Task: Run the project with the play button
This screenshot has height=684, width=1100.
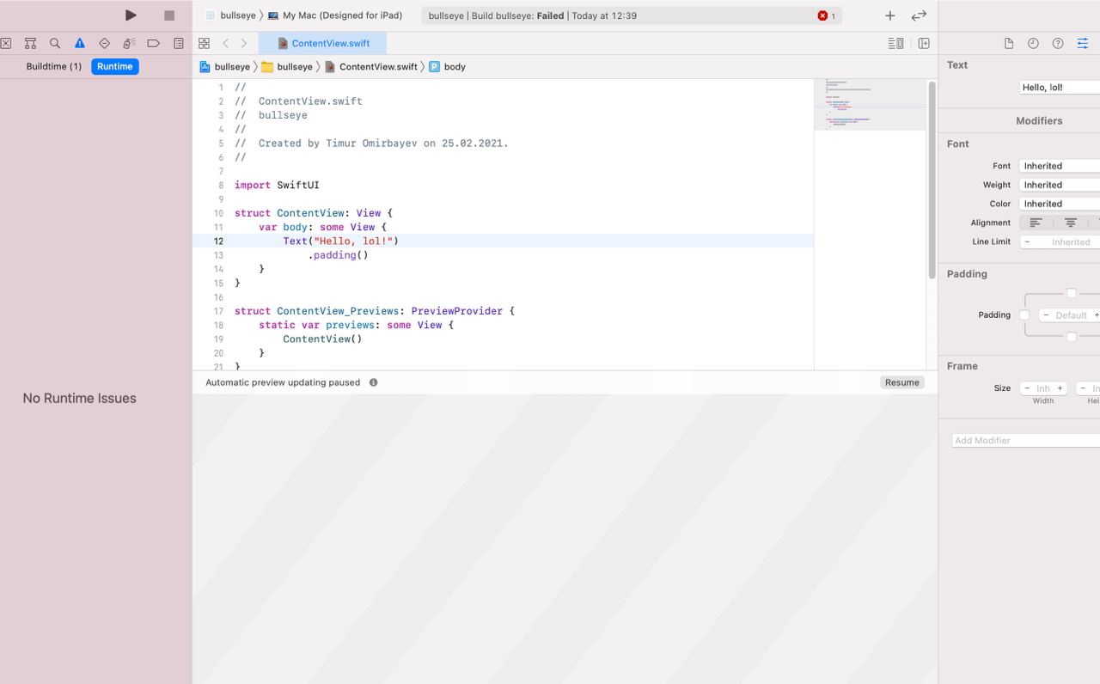Action: coord(131,15)
